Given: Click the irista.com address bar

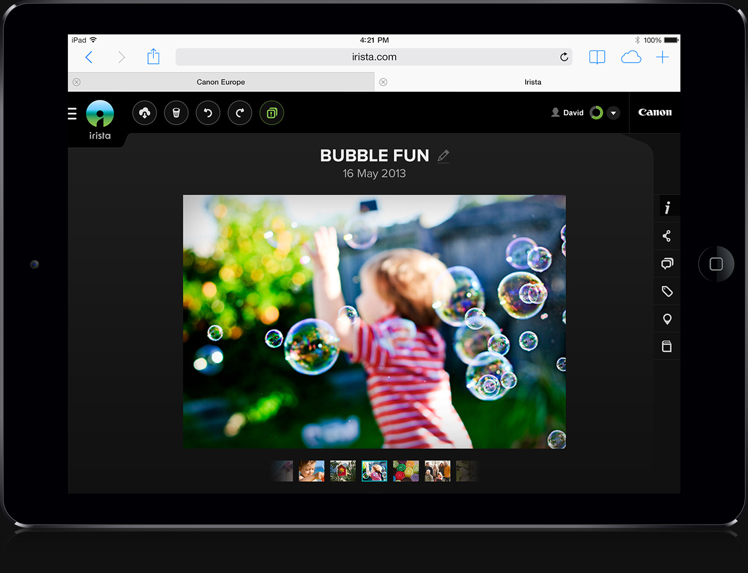Looking at the screenshot, I should tap(374, 57).
